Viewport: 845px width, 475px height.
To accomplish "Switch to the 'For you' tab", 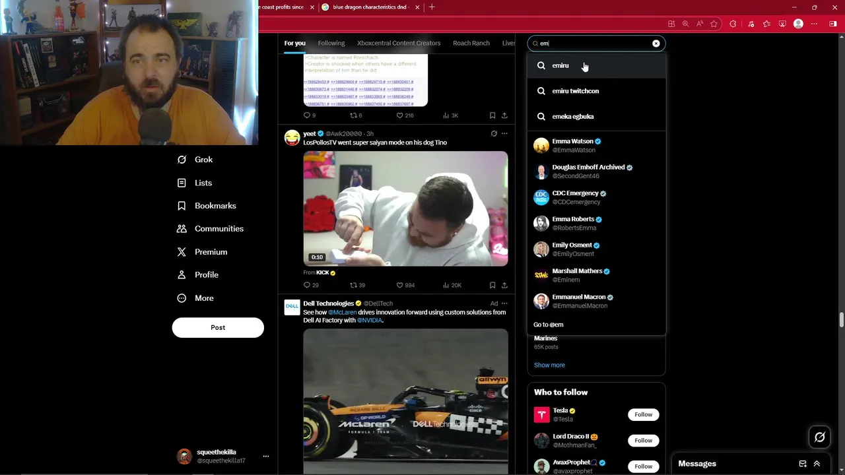I will [x=294, y=44].
